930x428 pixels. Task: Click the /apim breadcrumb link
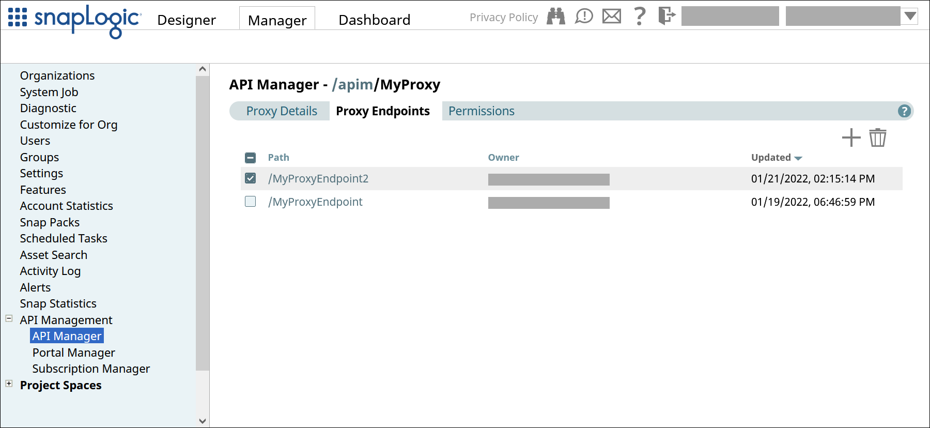pyautogui.click(x=352, y=84)
